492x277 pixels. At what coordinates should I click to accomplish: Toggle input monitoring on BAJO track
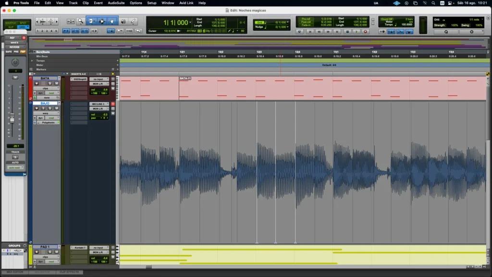pos(43,108)
